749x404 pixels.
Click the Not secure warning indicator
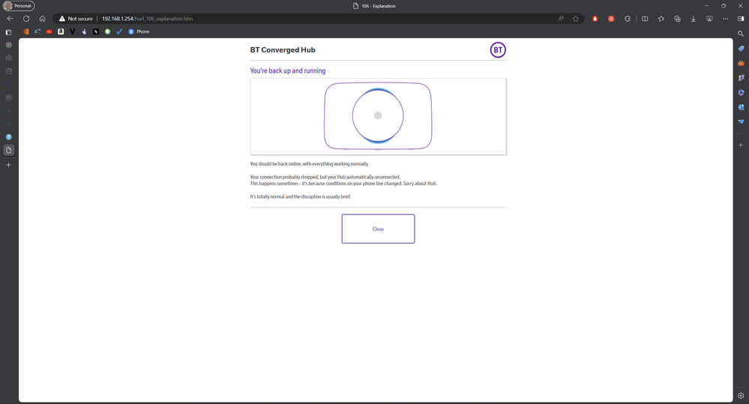(x=76, y=19)
